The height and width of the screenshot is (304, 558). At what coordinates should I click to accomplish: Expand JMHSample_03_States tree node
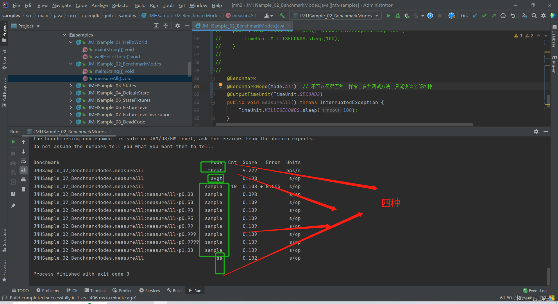[71, 86]
